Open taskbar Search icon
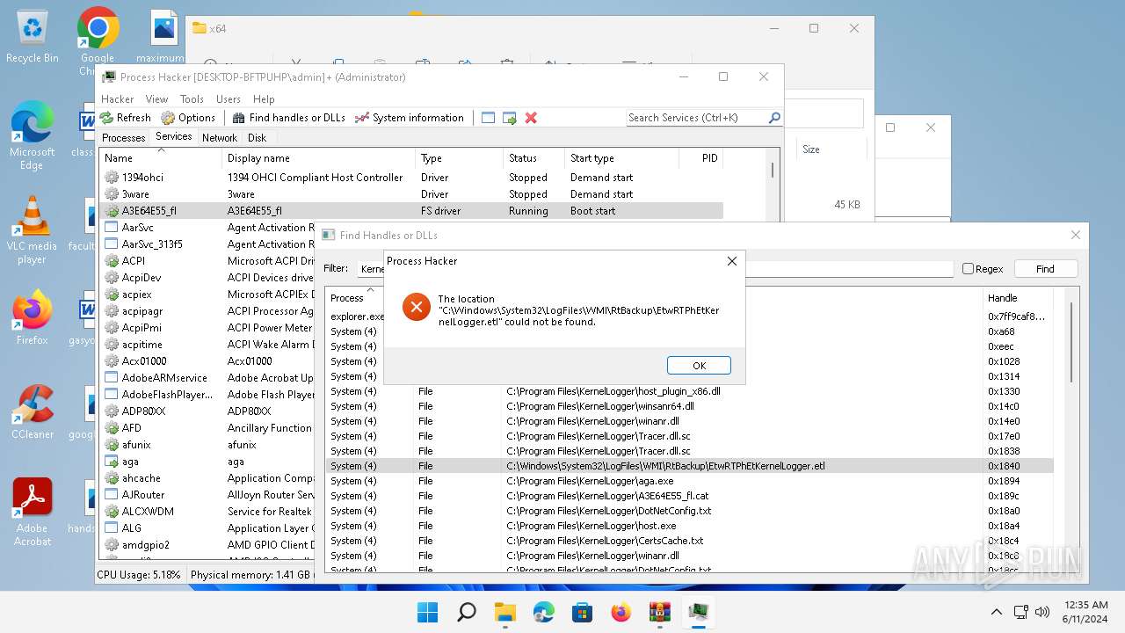 click(x=467, y=612)
